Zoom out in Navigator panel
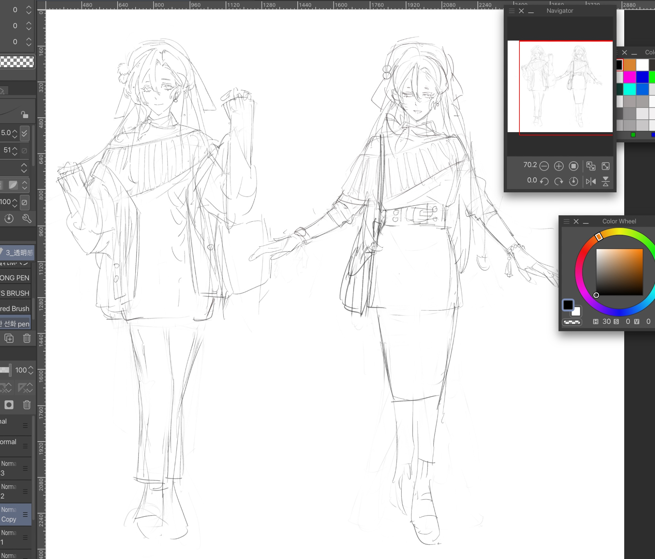655x559 pixels. [544, 166]
